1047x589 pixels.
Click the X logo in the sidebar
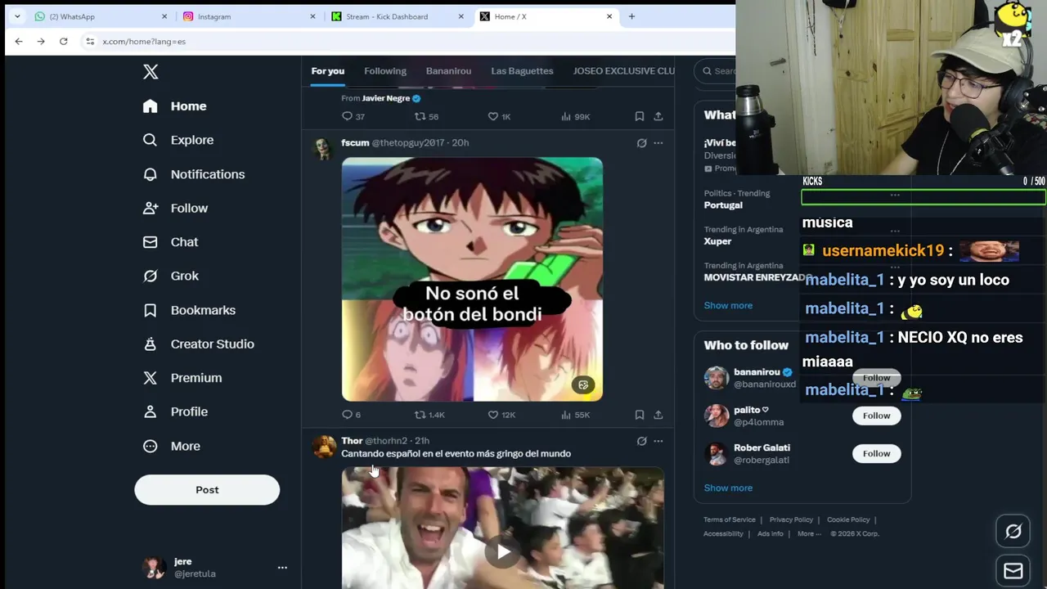coord(151,72)
